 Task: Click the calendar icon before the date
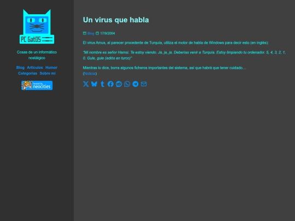tap(97, 33)
